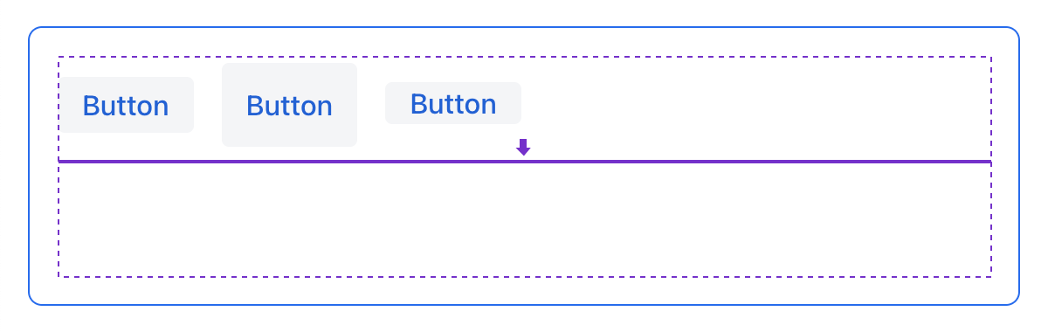The height and width of the screenshot is (332, 1048).
Task: Click the "Button" text in the small right button
Action: click(x=453, y=104)
